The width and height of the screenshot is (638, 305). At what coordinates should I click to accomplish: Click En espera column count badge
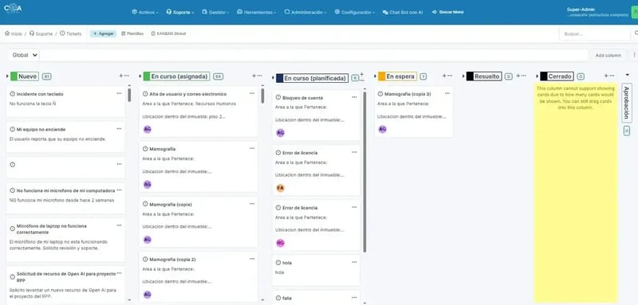click(423, 76)
